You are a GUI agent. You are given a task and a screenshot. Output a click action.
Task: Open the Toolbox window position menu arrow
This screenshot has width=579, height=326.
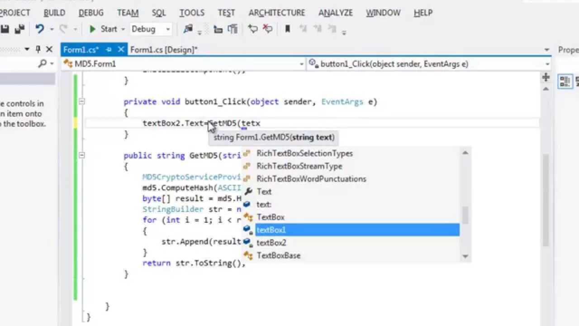click(27, 49)
